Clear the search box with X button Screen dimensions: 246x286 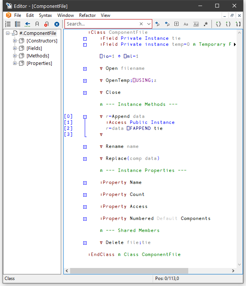(x=141, y=24)
